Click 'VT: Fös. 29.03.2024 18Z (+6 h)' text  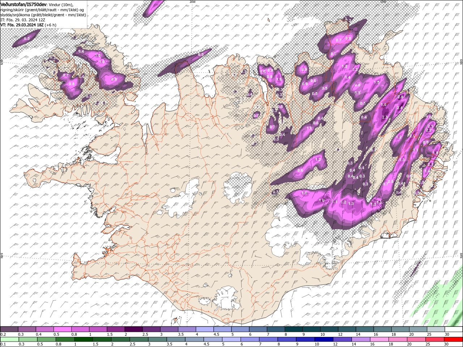pos(28,25)
